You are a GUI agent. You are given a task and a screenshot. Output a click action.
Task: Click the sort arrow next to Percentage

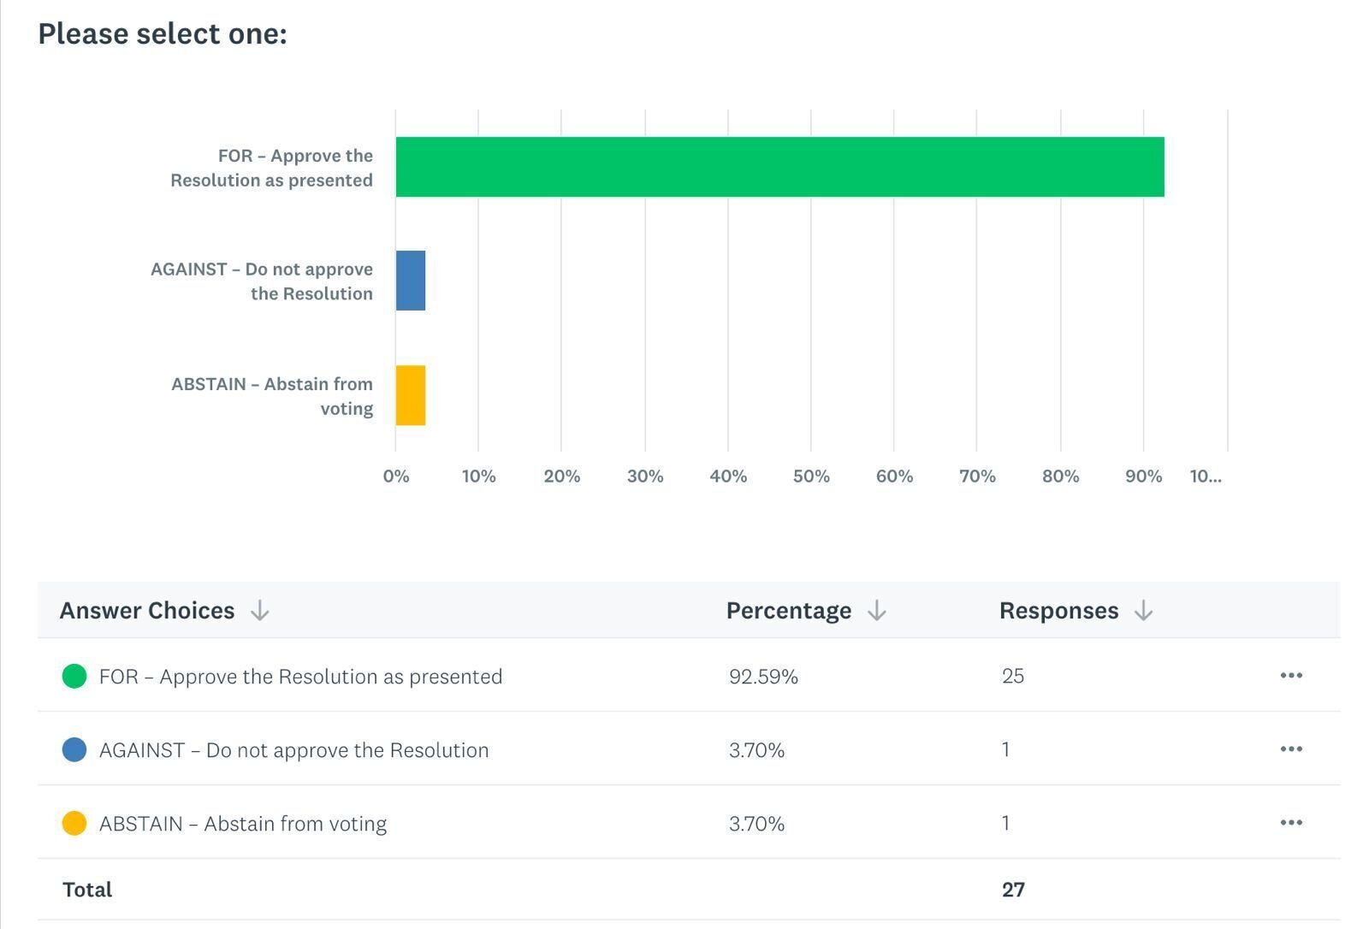click(876, 611)
